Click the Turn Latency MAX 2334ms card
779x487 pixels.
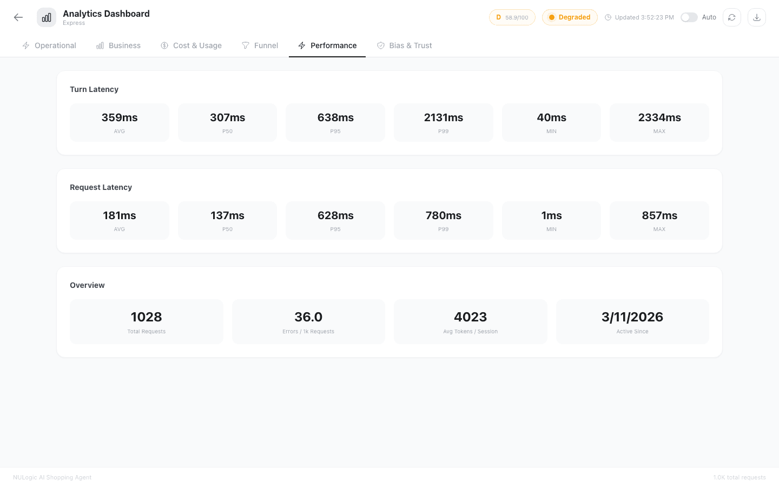[659, 123]
